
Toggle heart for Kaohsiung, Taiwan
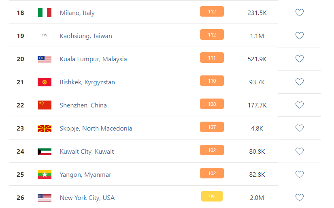299,36
